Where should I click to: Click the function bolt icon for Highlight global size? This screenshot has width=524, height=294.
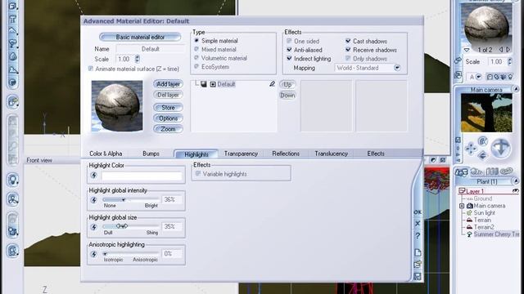click(x=94, y=227)
